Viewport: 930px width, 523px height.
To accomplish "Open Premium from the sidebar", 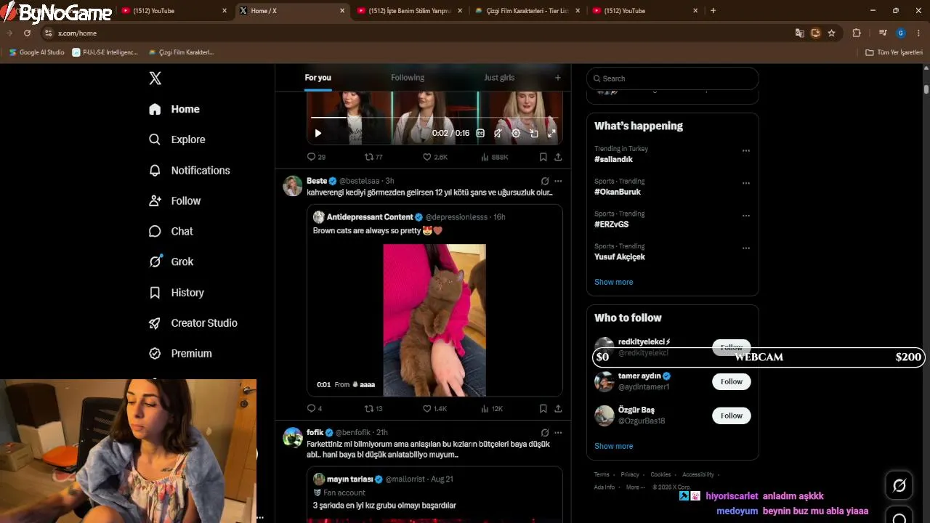I will tap(181, 353).
